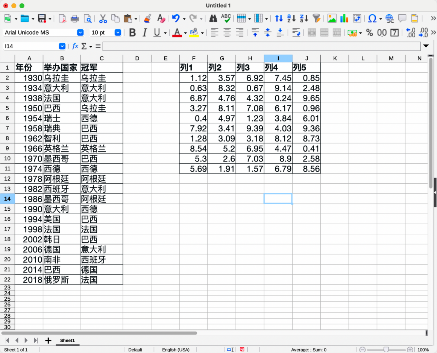Insert a pivot table
This screenshot has height=353, width=437.
coord(357,19)
